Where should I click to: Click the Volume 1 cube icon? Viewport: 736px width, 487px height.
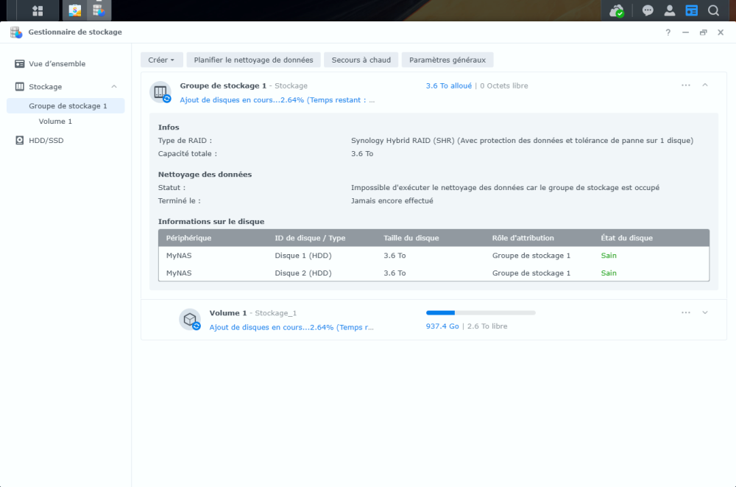tap(190, 320)
